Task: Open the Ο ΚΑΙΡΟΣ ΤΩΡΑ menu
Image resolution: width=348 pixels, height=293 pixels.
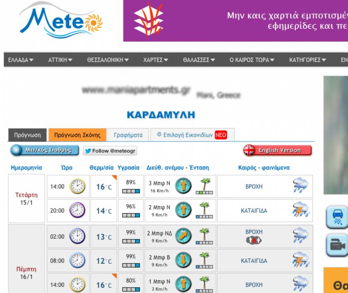Action: pos(252,60)
